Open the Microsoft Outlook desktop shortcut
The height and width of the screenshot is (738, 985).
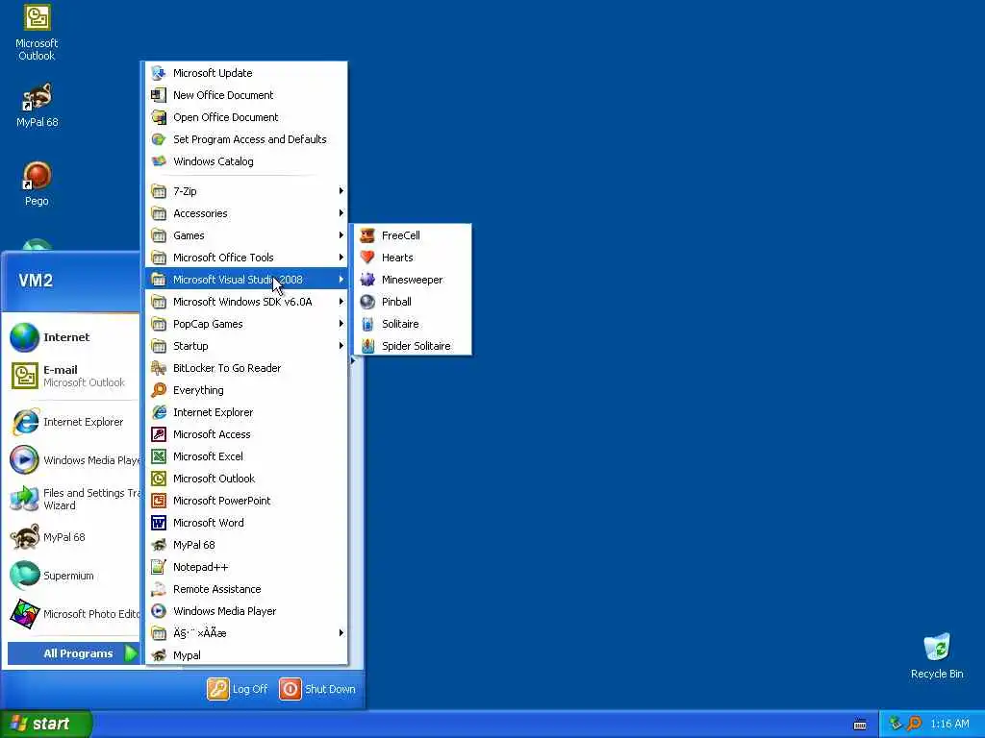[37, 33]
